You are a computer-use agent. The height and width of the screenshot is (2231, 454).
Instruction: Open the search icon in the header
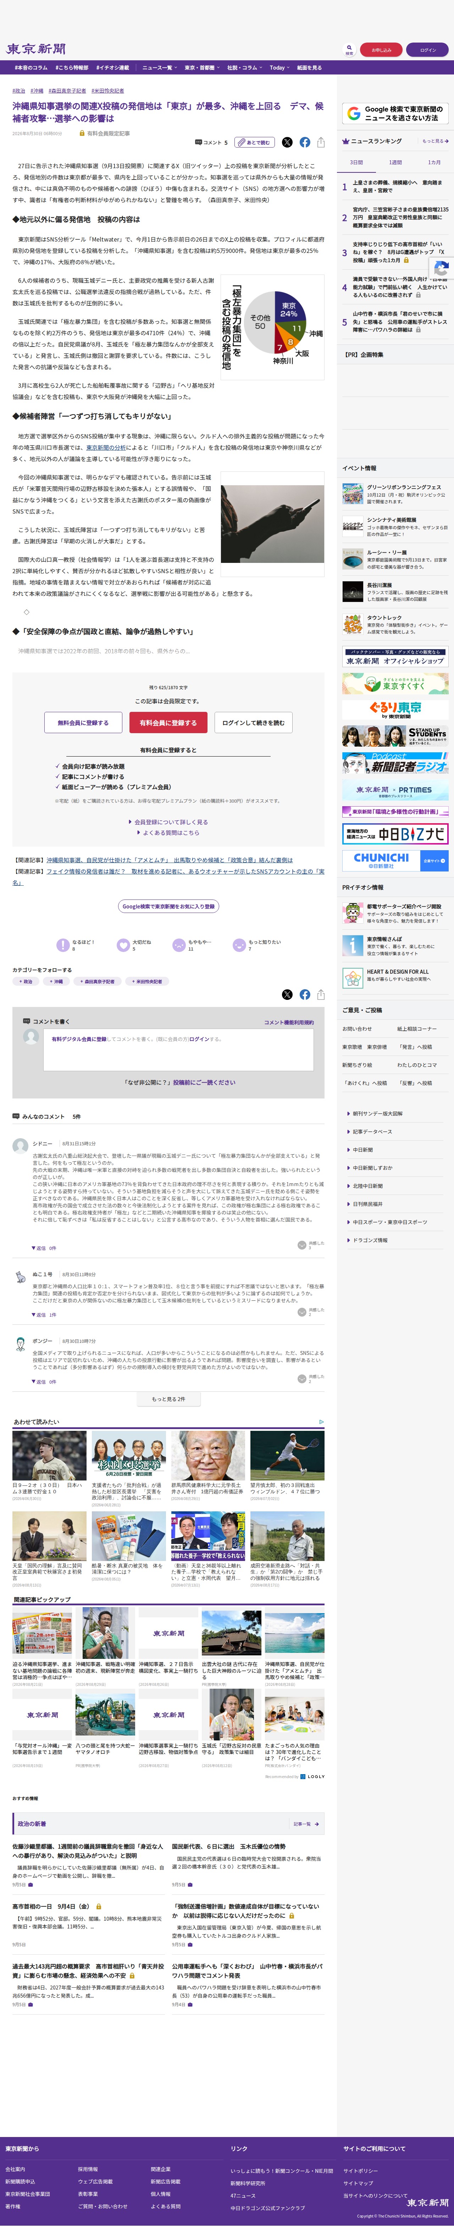(x=349, y=49)
